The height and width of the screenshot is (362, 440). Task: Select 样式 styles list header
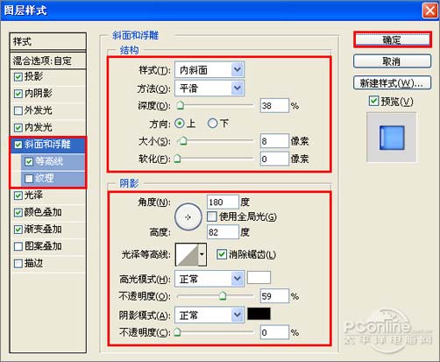(48, 41)
